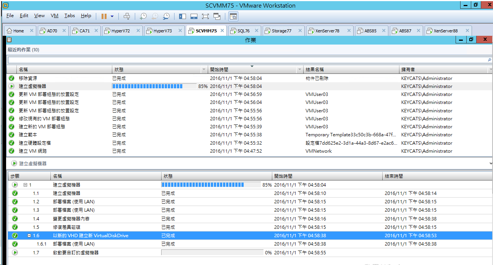
Task: Select step 1.2 部署檔案 (使用 LAN)
Action: click(x=249, y=201)
